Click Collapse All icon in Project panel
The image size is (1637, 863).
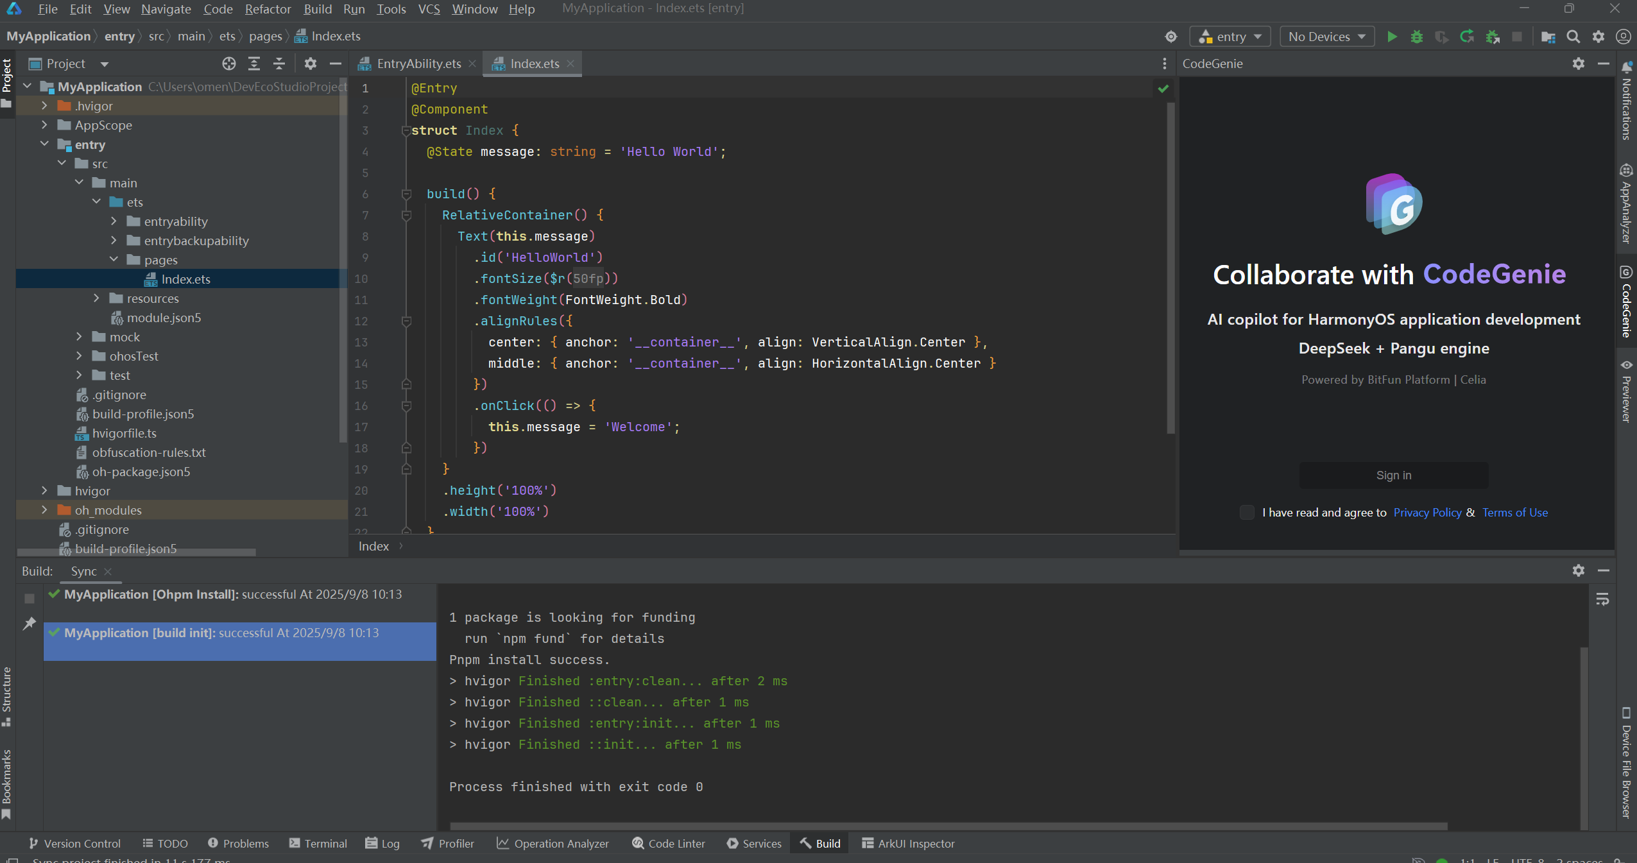(279, 64)
